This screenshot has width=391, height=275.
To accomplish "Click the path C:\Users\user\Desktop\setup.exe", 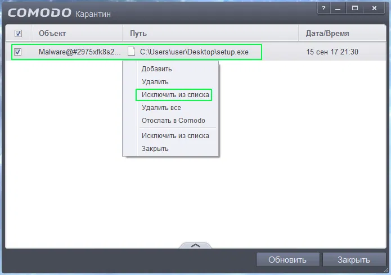I will [x=194, y=52].
